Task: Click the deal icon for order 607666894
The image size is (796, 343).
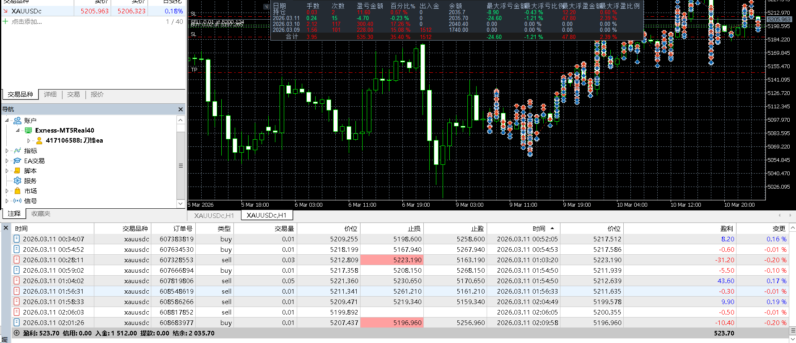Action: [17, 270]
